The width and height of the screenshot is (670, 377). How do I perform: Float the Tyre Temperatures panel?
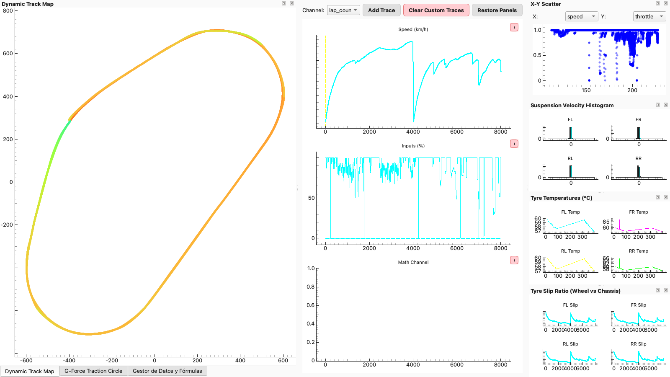click(x=658, y=197)
